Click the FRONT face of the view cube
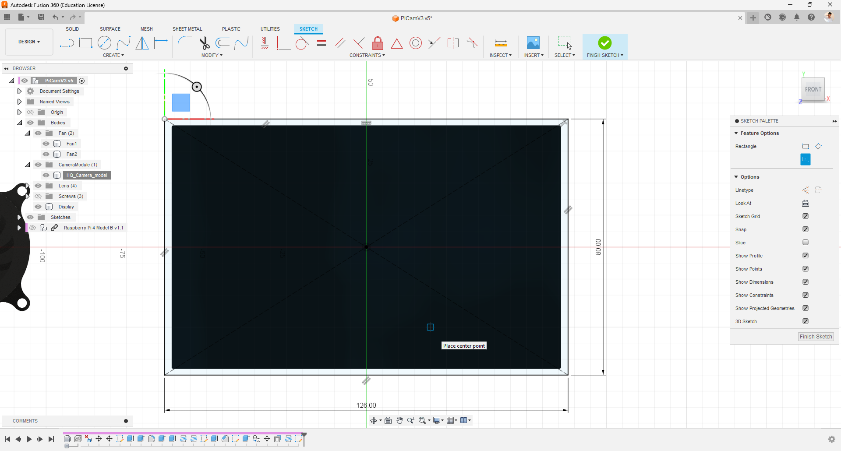 coord(813,89)
